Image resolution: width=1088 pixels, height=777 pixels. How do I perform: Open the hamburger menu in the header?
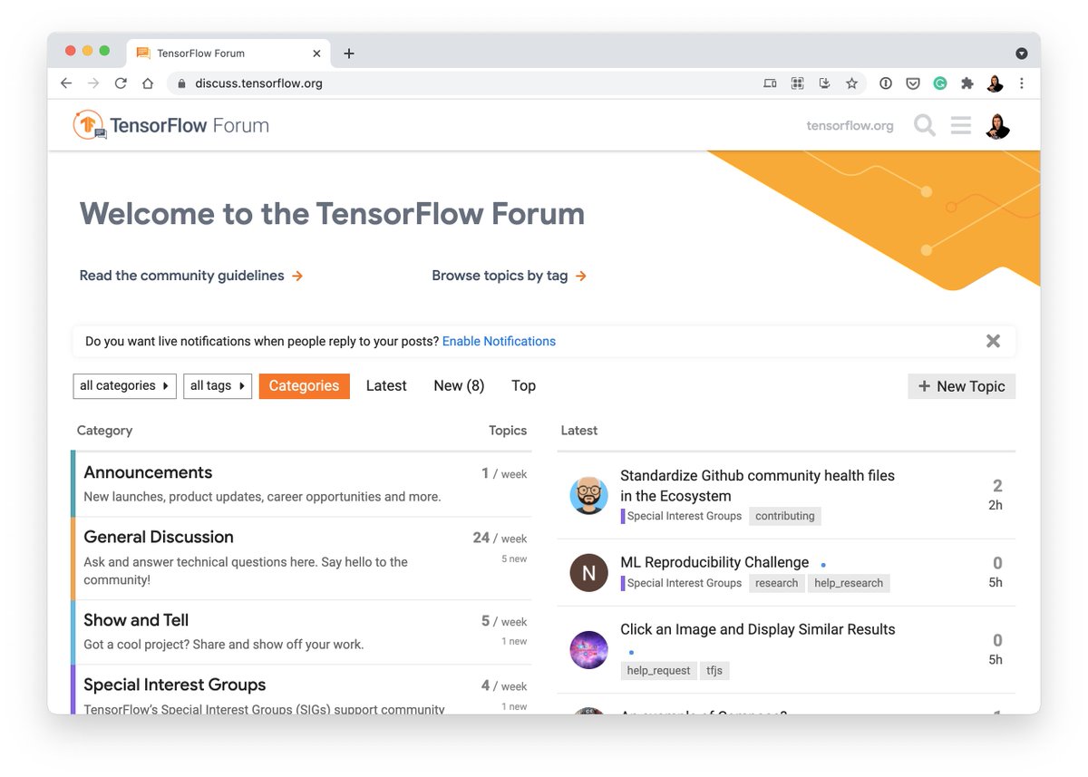[960, 125]
